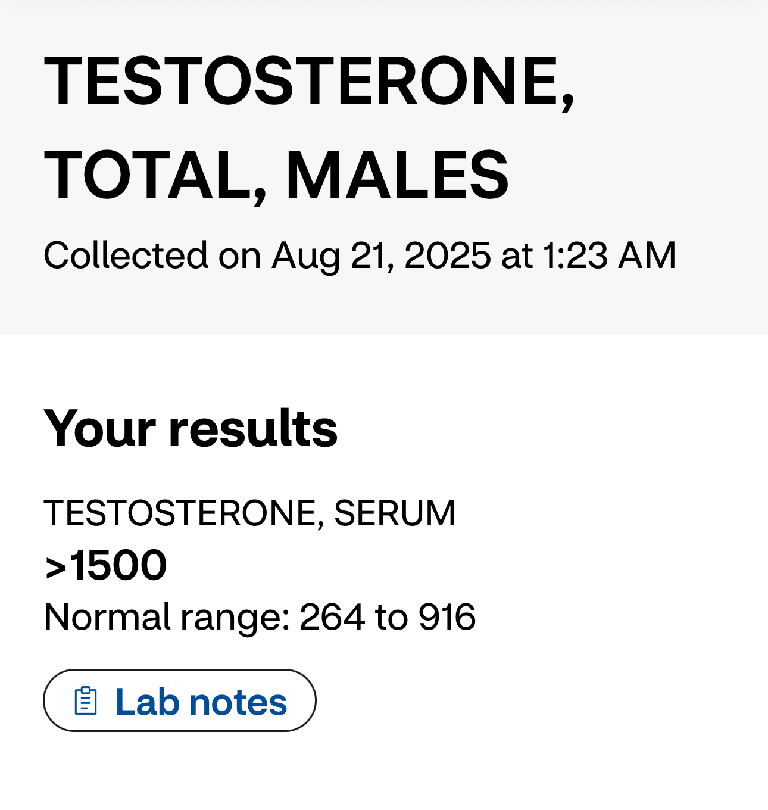Click the word Collected in the subtitle

click(126, 256)
